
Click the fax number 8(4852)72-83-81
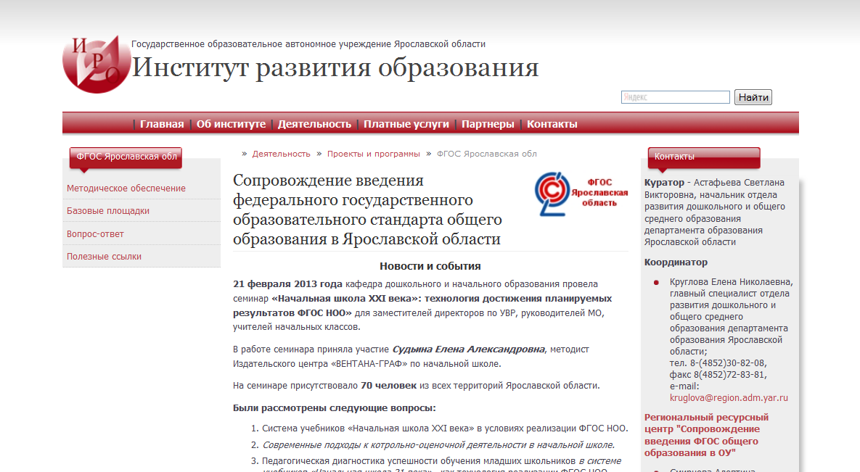729,375
